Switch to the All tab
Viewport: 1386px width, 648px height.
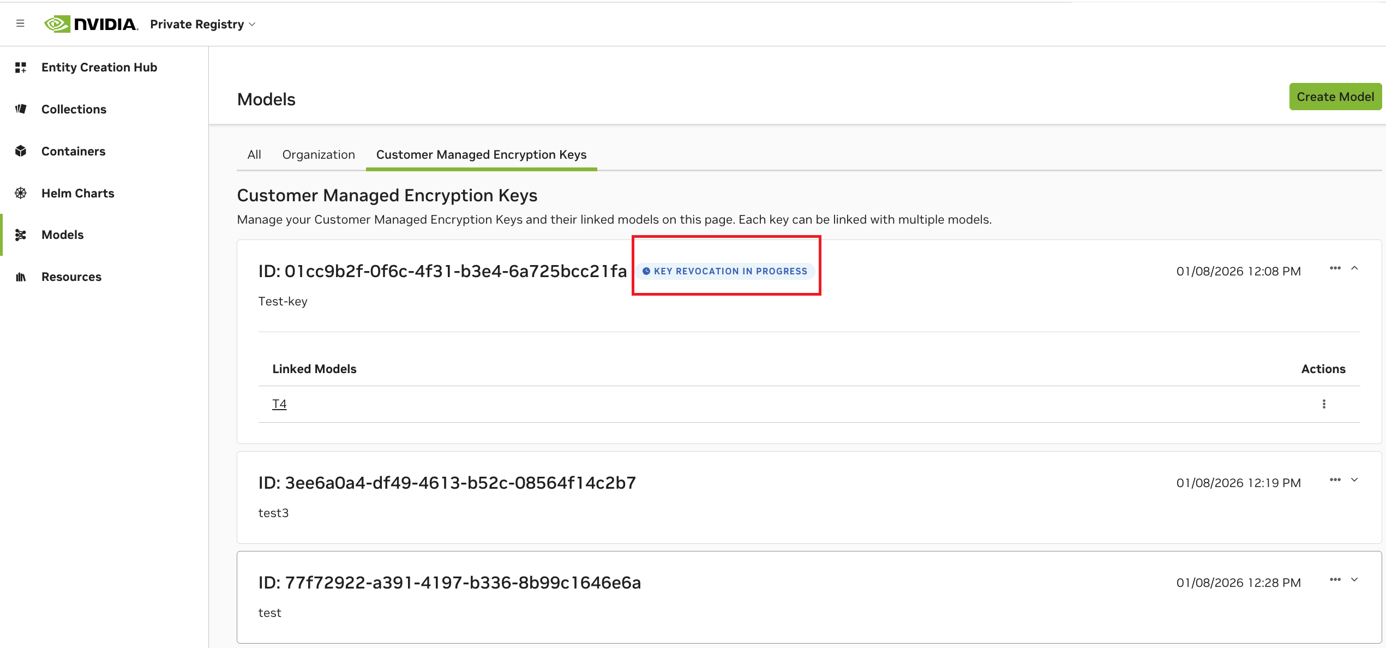(254, 155)
